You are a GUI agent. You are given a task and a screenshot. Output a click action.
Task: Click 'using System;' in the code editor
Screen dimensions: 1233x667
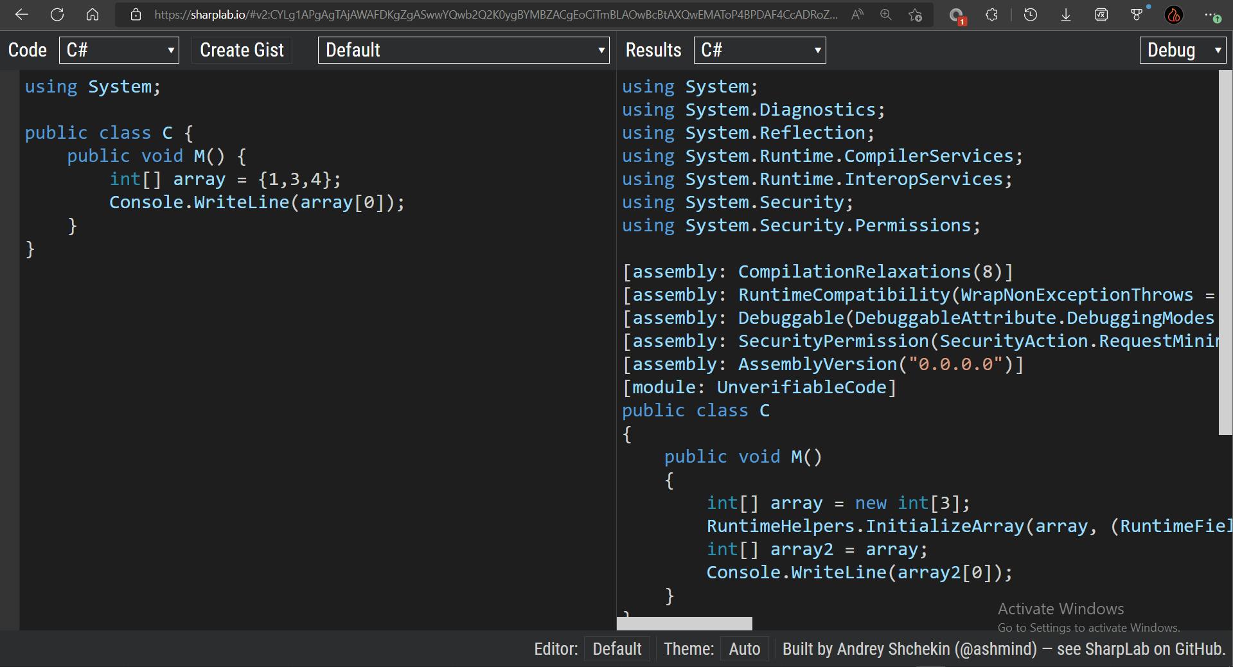pyautogui.click(x=93, y=87)
